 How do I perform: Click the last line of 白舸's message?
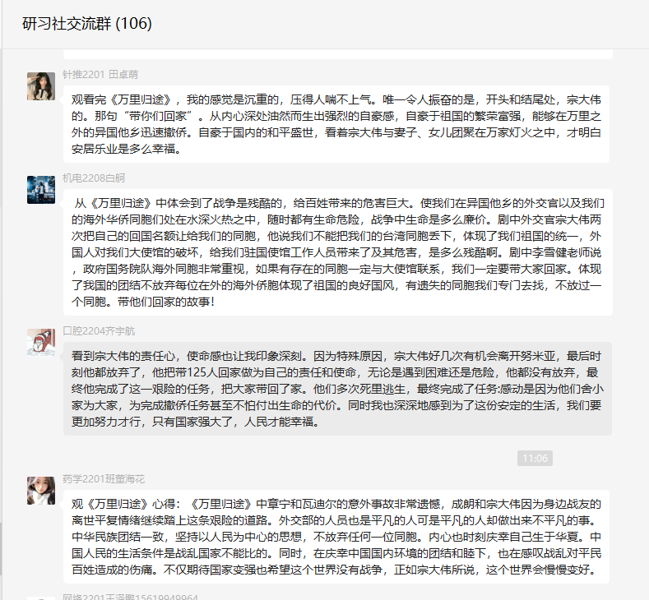click(143, 302)
